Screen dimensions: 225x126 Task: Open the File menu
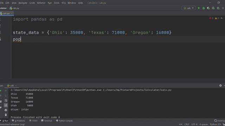[x=2, y=3]
